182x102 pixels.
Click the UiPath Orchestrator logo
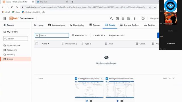[x=22, y=18]
